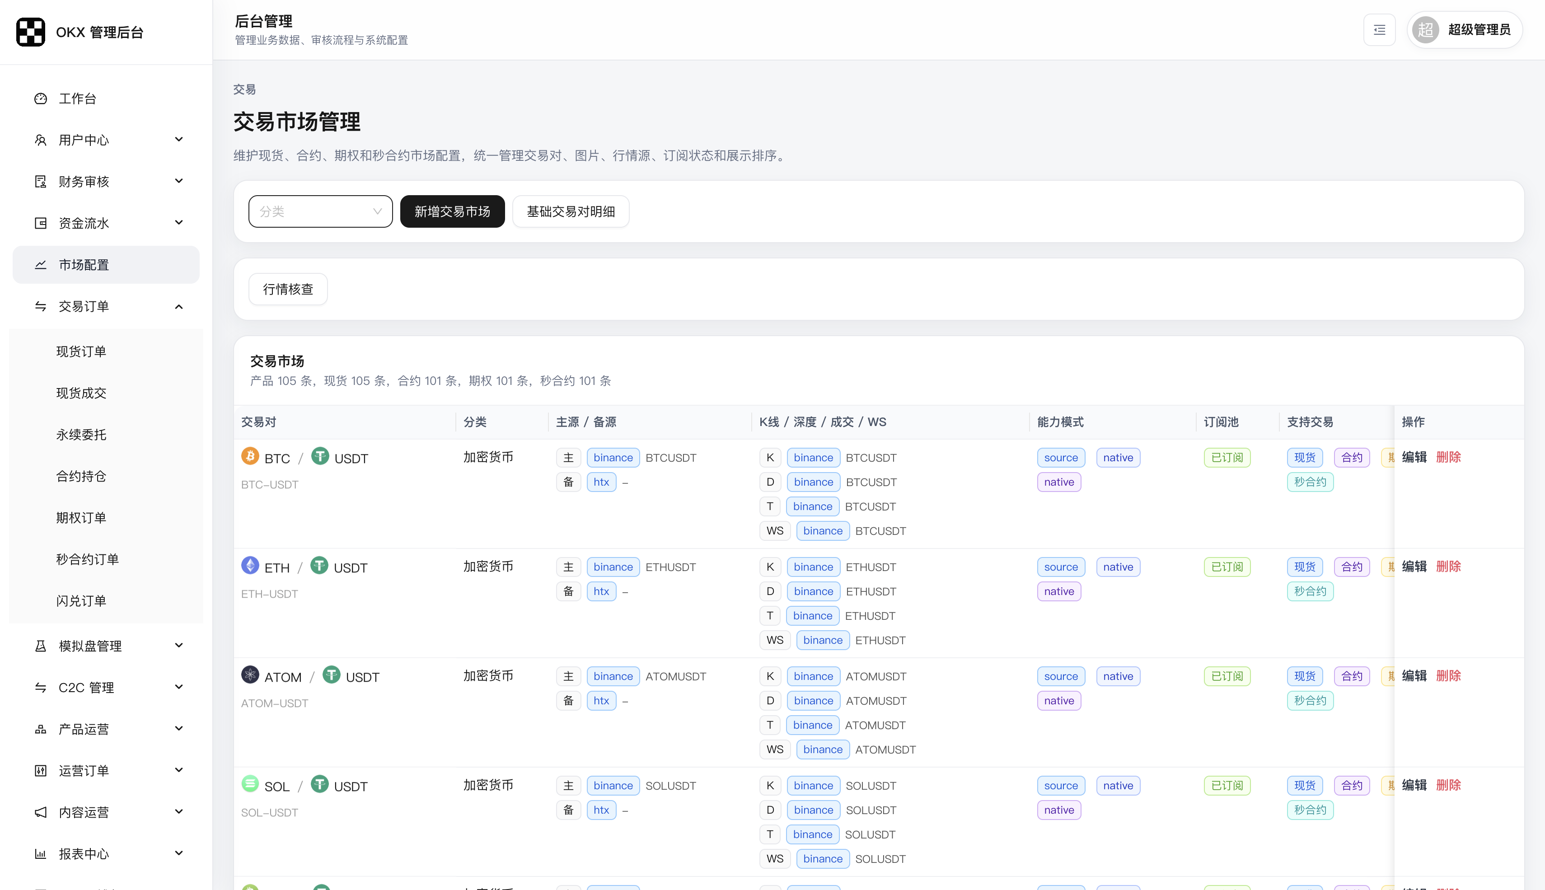This screenshot has height=890, width=1545.
Task: Click the 交易订单 swap icon
Action: click(40, 306)
